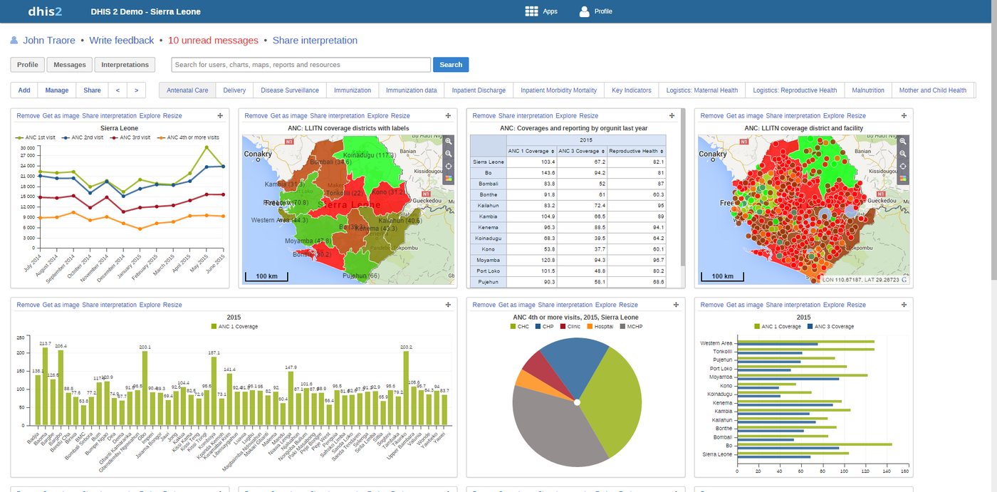Toggle ANC 1st visit series in line chart
Viewport: 997px width, 492px height.
click(x=37, y=137)
